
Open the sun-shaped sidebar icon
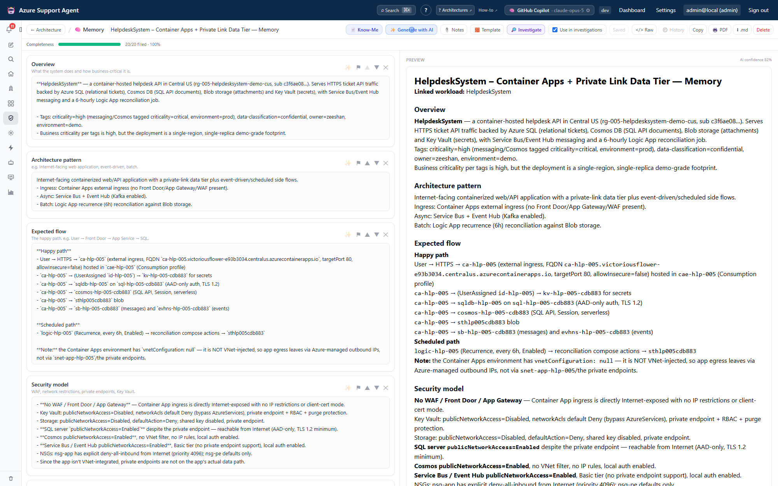(x=11, y=133)
